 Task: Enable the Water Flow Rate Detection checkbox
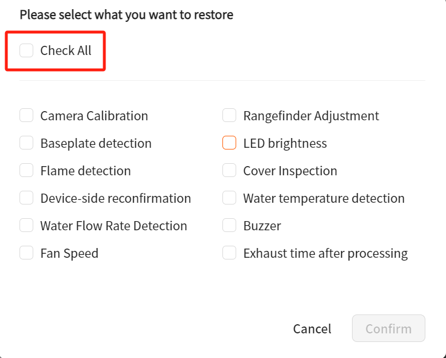26,226
